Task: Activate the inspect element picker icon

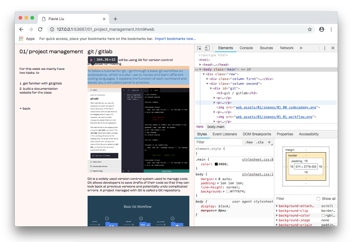Action: (x=199, y=48)
